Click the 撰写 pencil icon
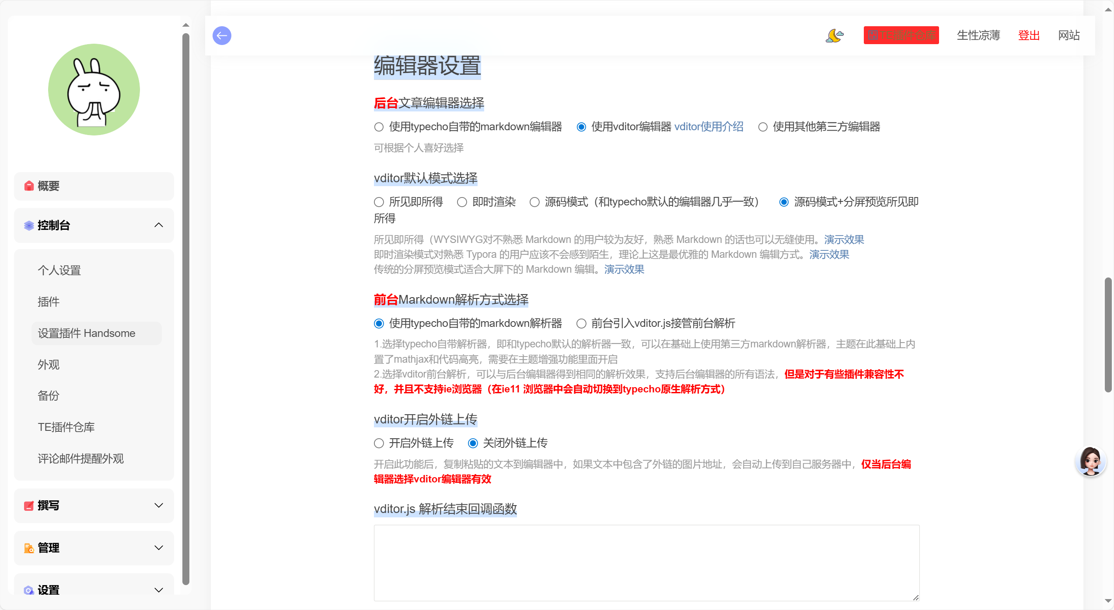Image resolution: width=1114 pixels, height=610 pixels. tap(29, 506)
